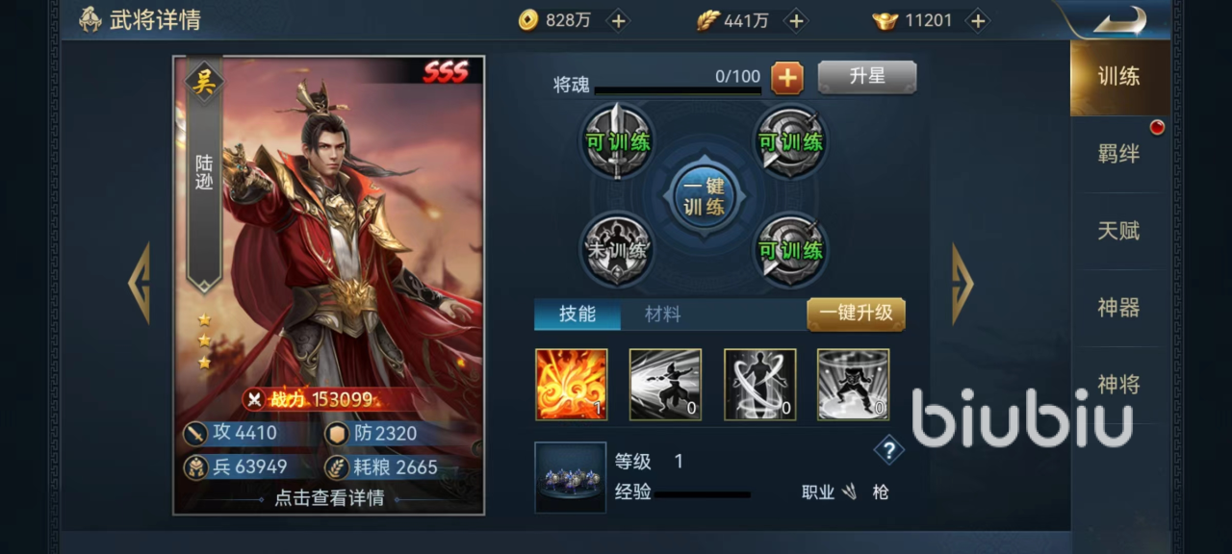Click the return arrow at top right
This screenshot has height=554, width=1232.
point(1120,19)
